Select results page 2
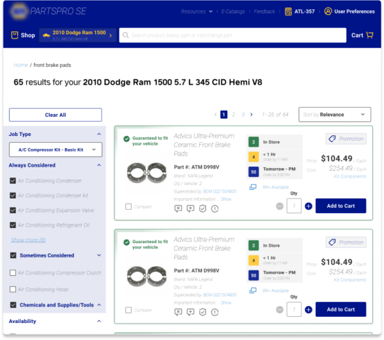Image resolution: width=384 pixels, height=340 pixels. click(x=234, y=115)
